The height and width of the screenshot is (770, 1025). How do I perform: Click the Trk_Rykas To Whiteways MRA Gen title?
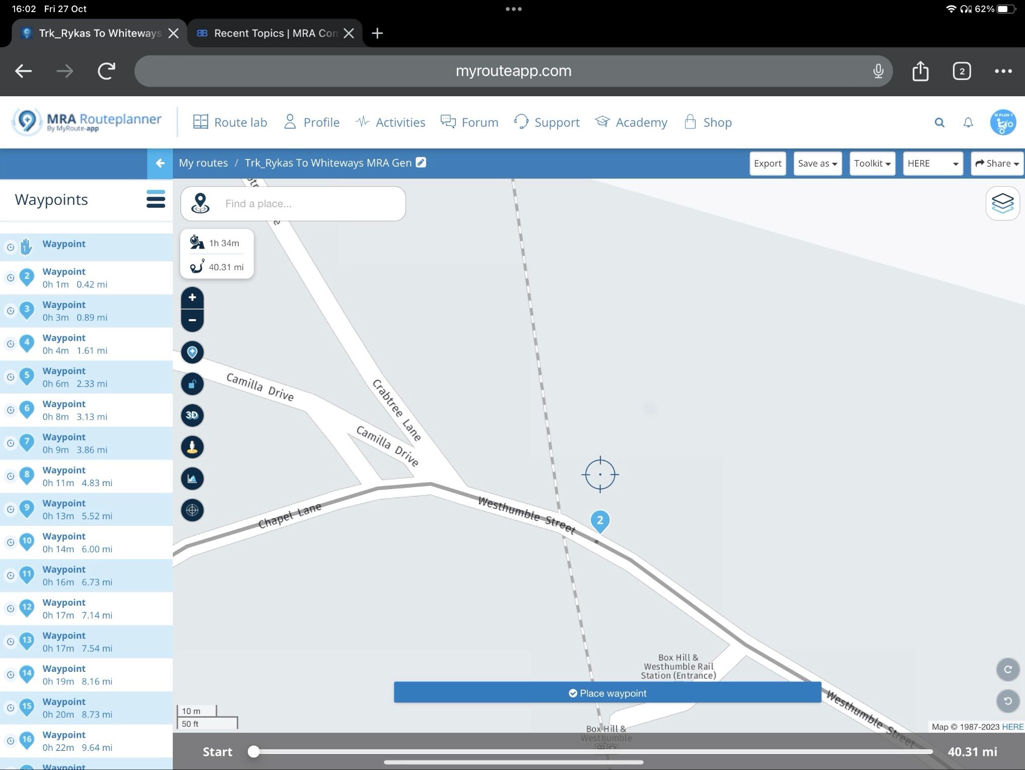(x=328, y=163)
